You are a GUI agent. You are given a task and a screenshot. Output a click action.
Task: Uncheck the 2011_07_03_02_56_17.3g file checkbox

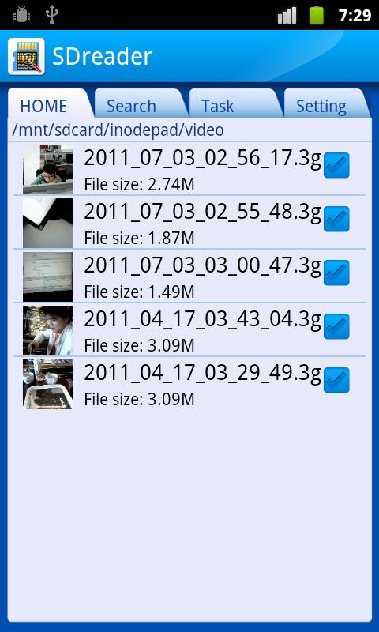coord(336,165)
